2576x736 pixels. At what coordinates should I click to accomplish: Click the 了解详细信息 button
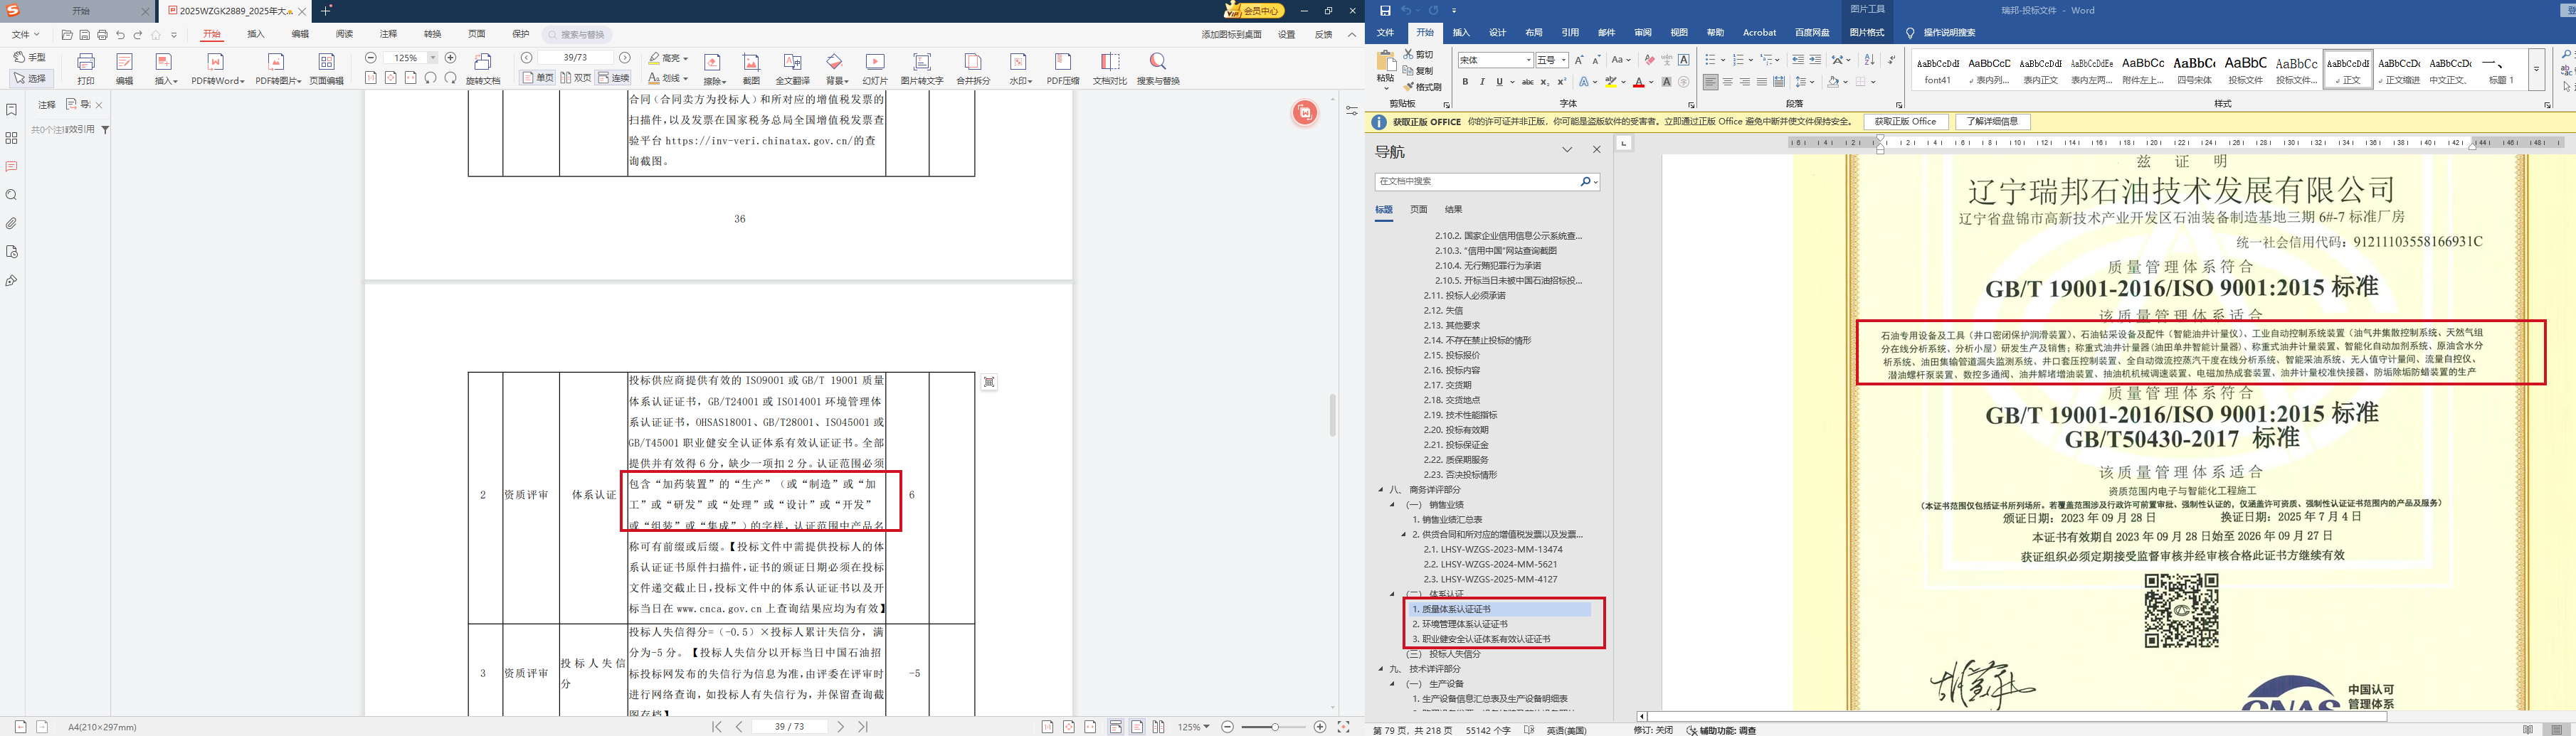pos(1991,122)
